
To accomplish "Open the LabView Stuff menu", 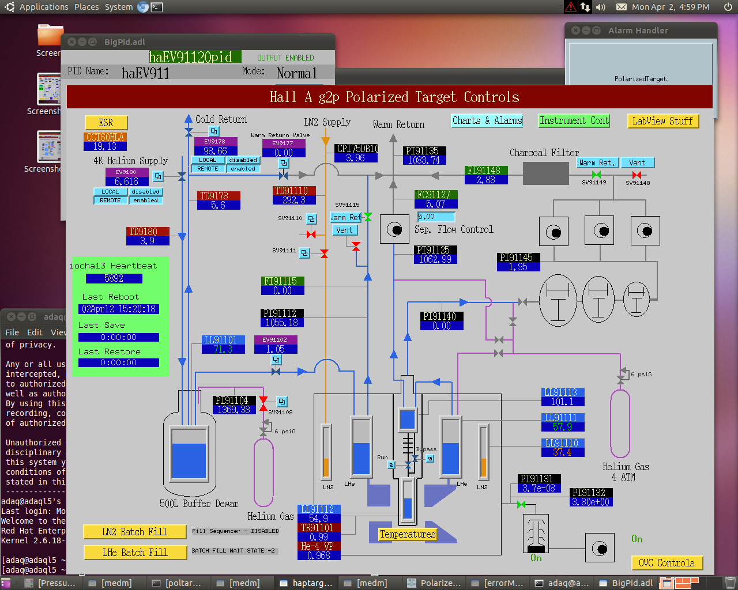I will point(662,121).
